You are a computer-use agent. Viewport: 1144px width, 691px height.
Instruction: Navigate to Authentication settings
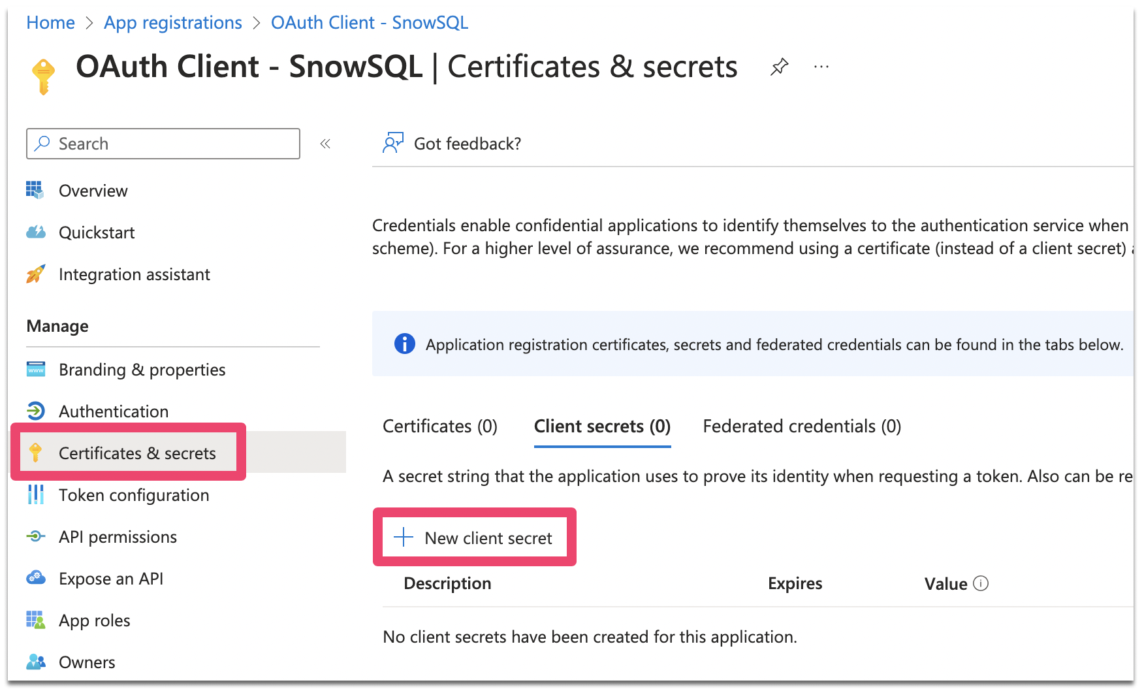coord(114,411)
